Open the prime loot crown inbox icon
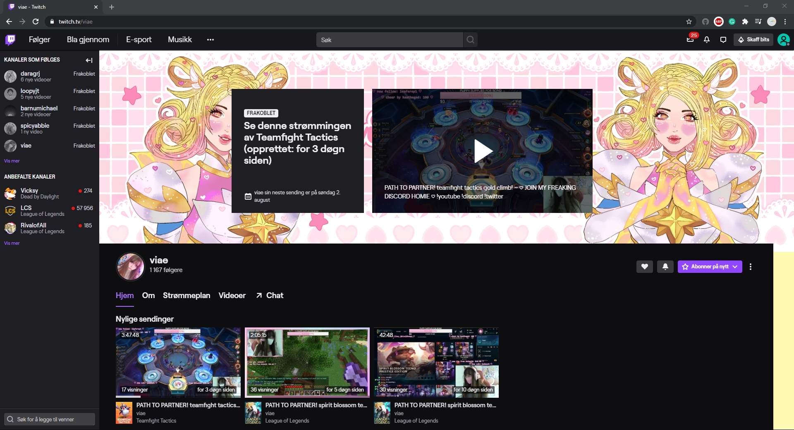794x430 pixels. 690,40
